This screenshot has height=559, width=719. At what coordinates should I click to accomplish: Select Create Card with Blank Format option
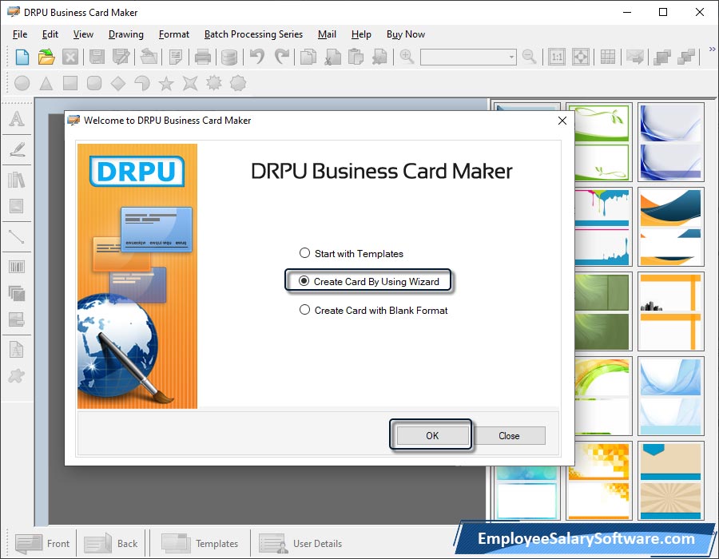373,310
